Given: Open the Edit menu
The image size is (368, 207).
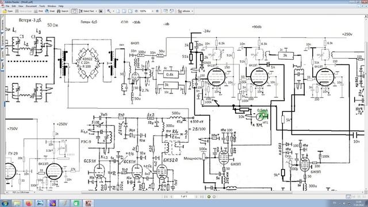Looking at the screenshot, I should [x=14, y=6].
